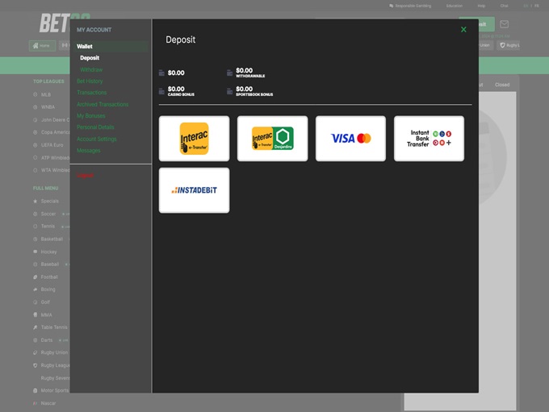Screen dimensions: 549x412
Task: Open the Transactions menu item
Action: pyautogui.click(x=91, y=93)
